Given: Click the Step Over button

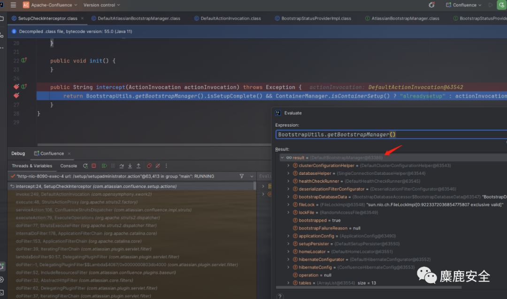Looking at the screenshot, I should coord(122,165).
